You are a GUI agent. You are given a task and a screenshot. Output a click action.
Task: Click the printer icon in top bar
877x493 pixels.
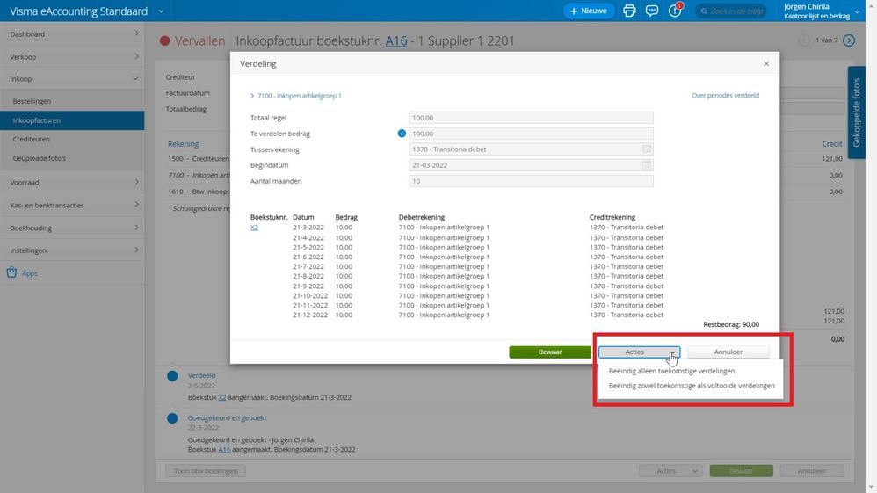[629, 11]
